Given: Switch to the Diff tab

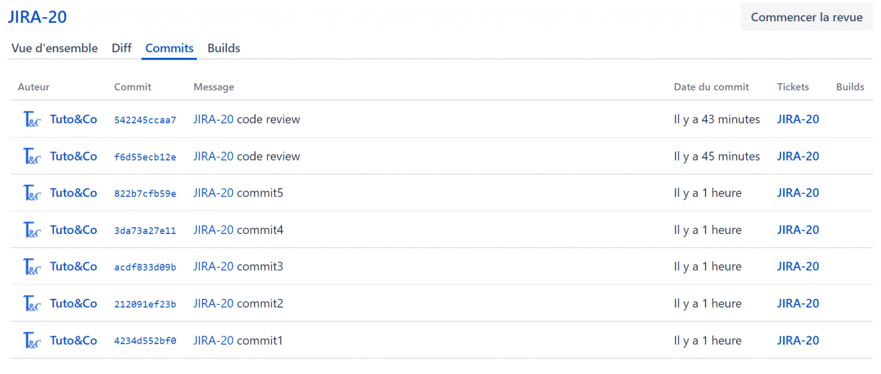Looking at the screenshot, I should (121, 48).
